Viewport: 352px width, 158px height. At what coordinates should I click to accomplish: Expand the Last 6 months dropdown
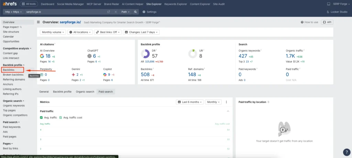[x=189, y=102]
